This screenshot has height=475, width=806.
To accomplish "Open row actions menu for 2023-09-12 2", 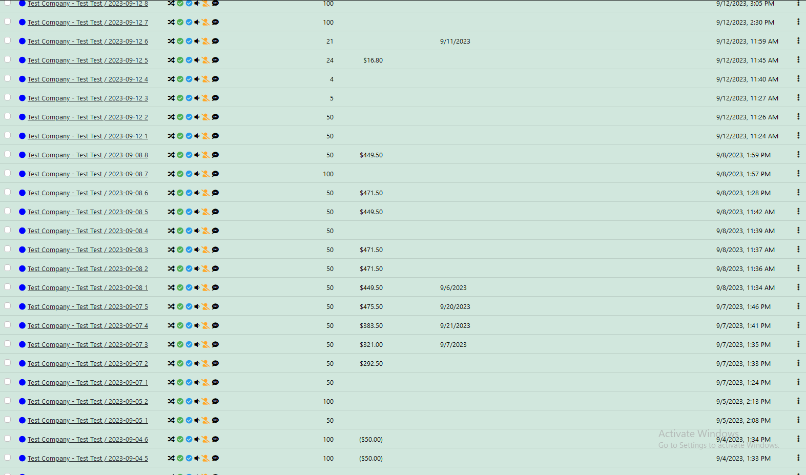I will click(798, 117).
